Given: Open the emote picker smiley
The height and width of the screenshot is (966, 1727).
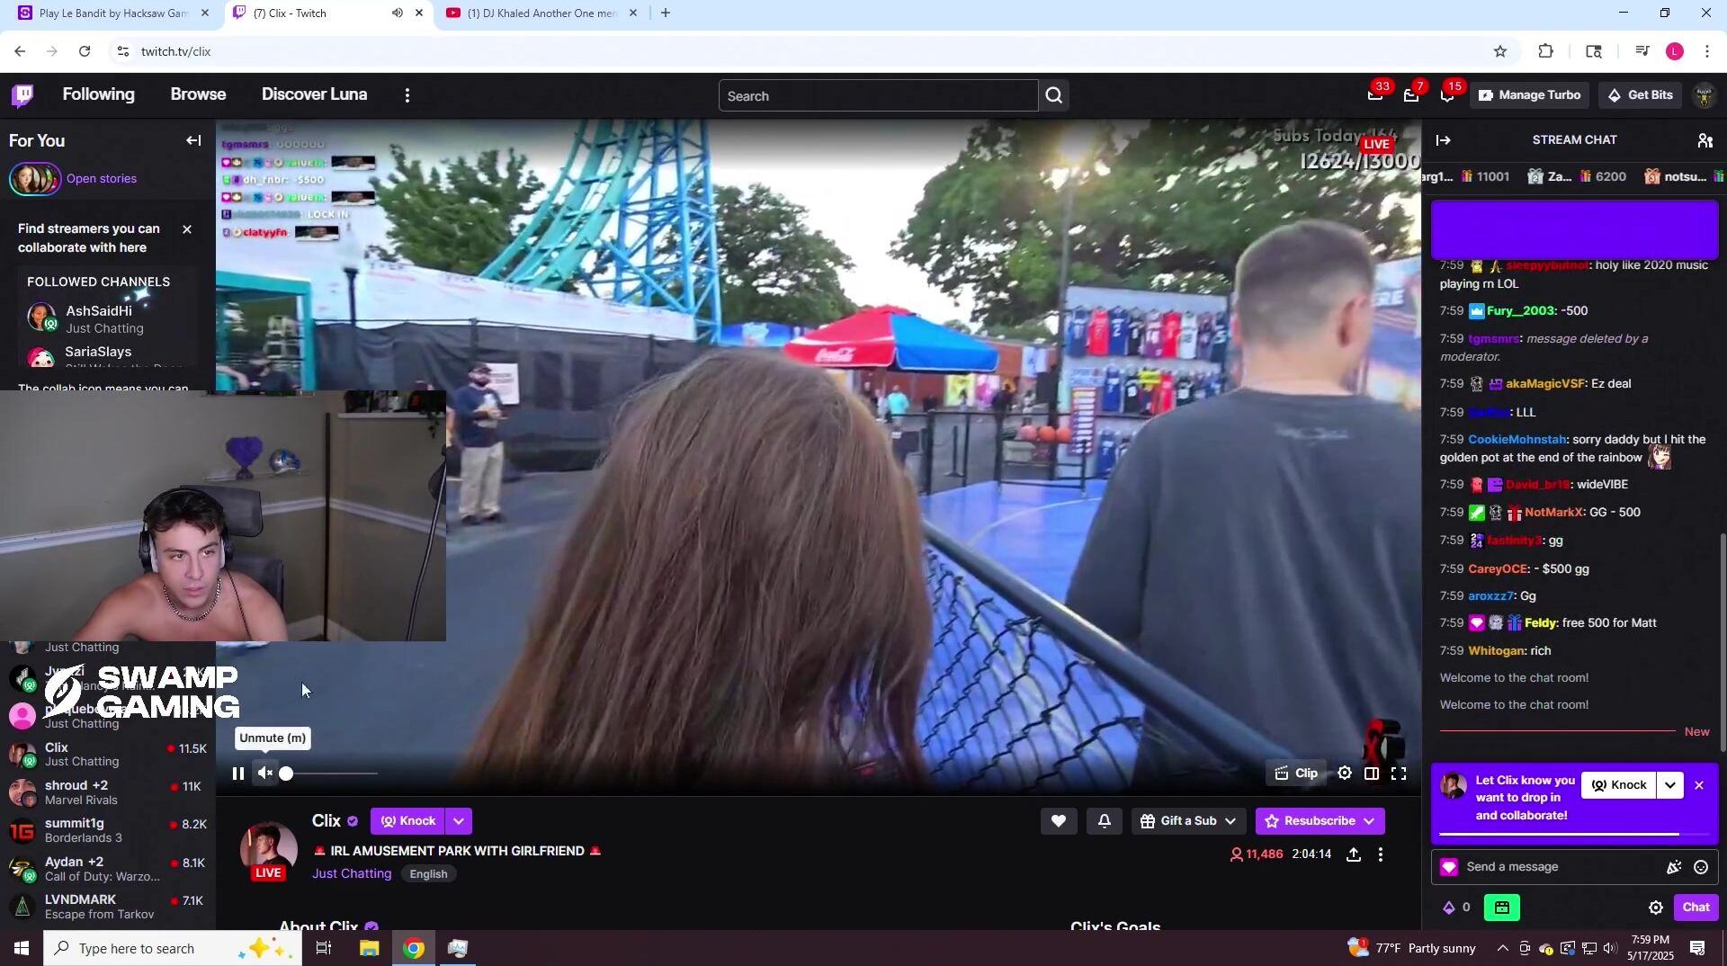Looking at the screenshot, I should (1700, 867).
